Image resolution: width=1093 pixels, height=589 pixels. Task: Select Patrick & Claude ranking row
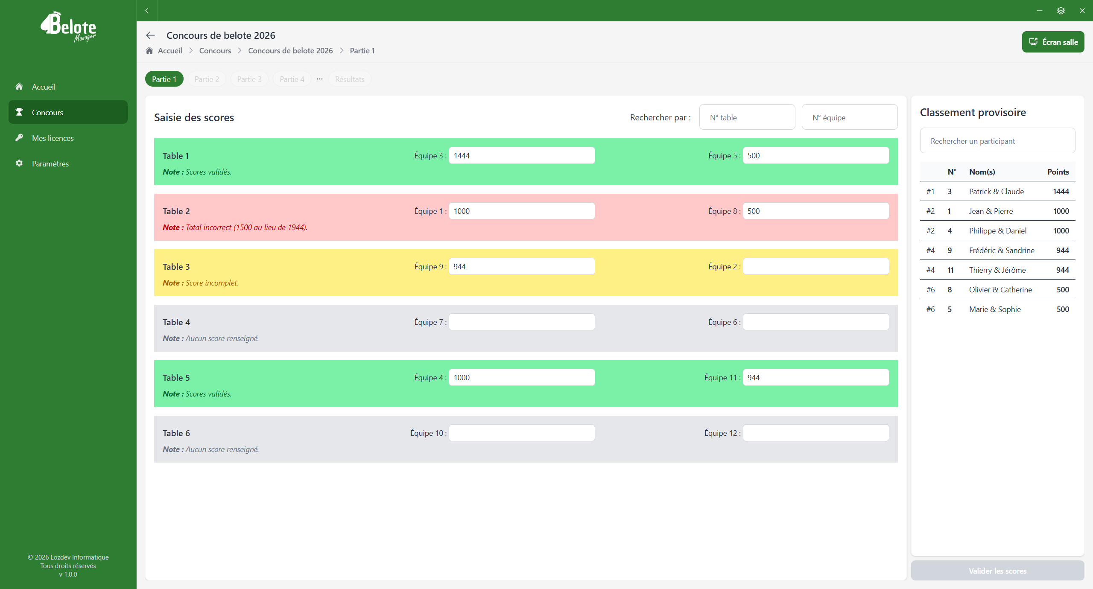click(x=997, y=192)
